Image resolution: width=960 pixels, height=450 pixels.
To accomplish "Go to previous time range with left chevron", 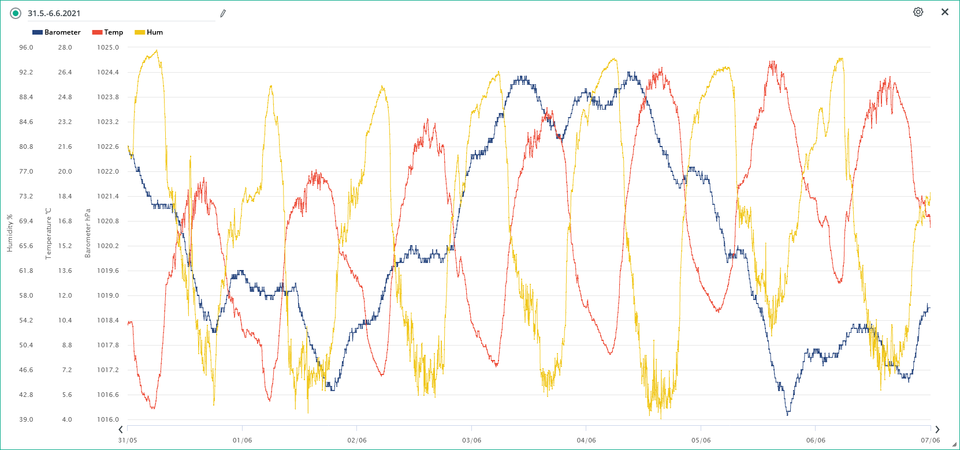I will pyautogui.click(x=121, y=429).
